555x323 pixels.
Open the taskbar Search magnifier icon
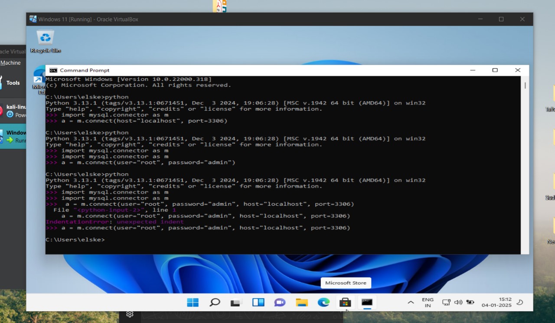(215, 302)
